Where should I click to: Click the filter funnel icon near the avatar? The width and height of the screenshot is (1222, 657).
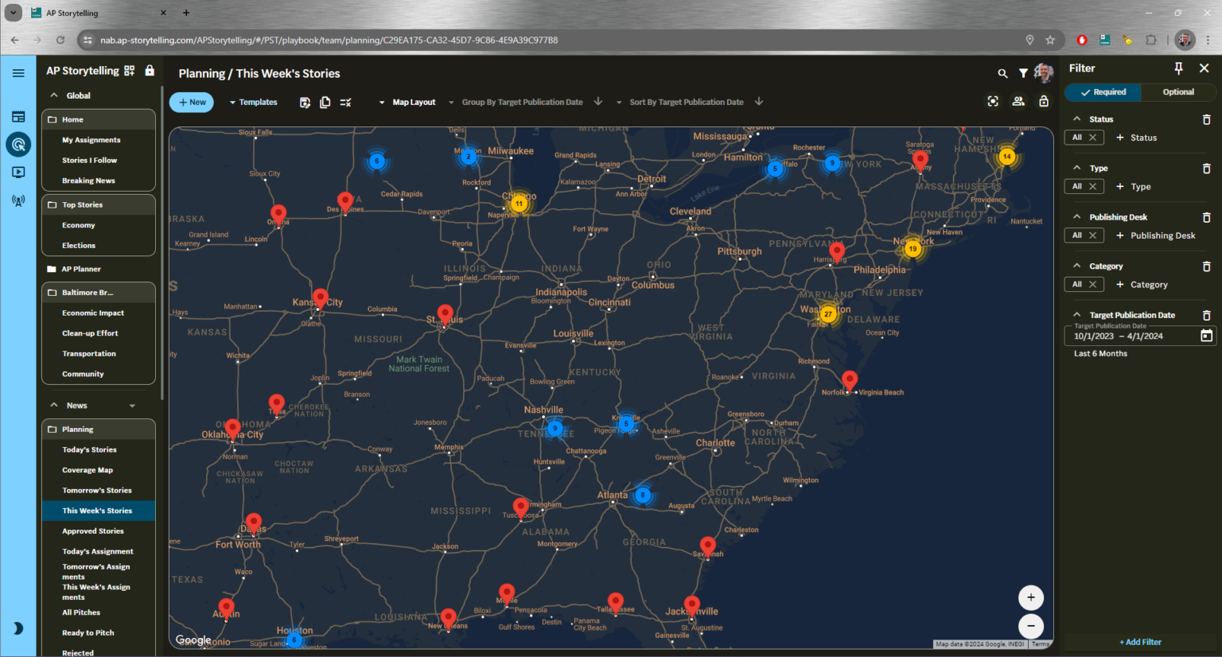[x=1023, y=72]
